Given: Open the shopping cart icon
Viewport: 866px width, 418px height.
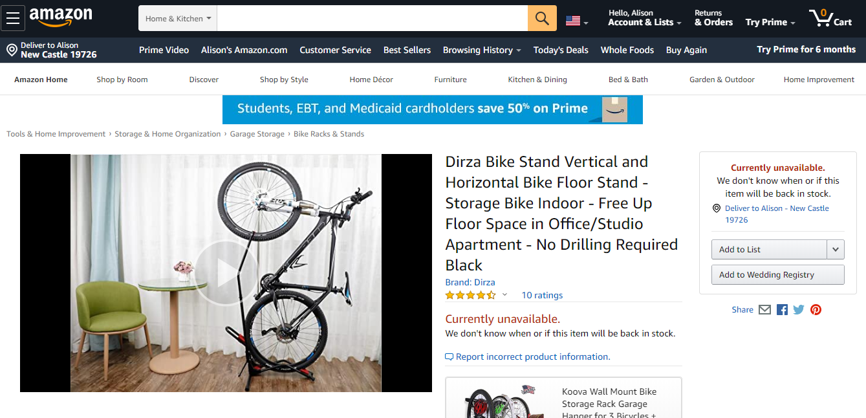Looking at the screenshot, I should [830, 18].
